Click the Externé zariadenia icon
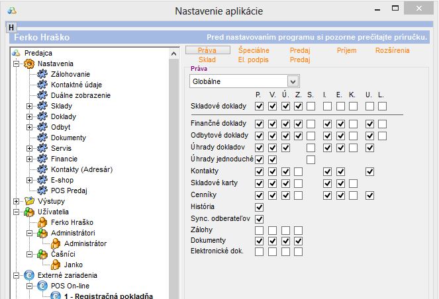Screen dimensions: 439x299 29,275
